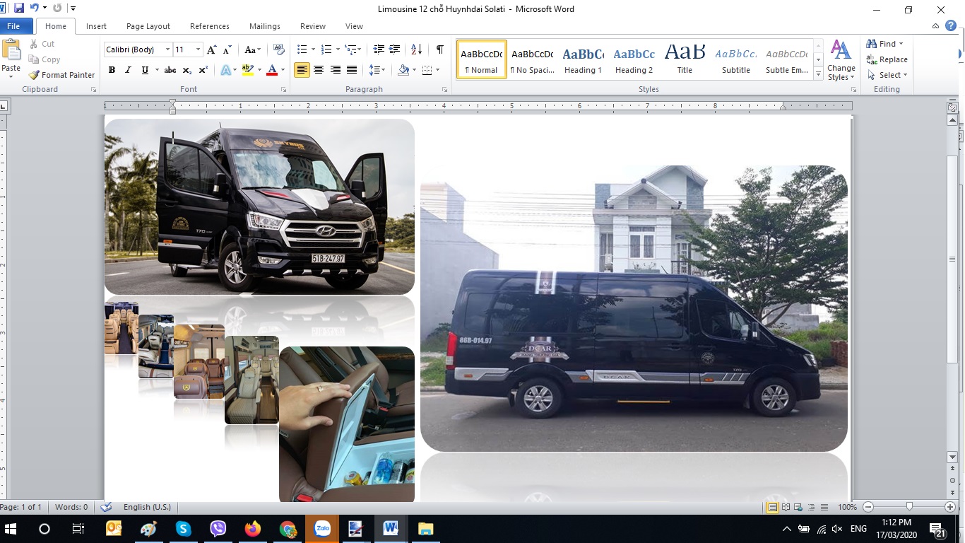Switch to the Insert tab
The height and width of the screenshot is (543, 965).
[96, 26]
